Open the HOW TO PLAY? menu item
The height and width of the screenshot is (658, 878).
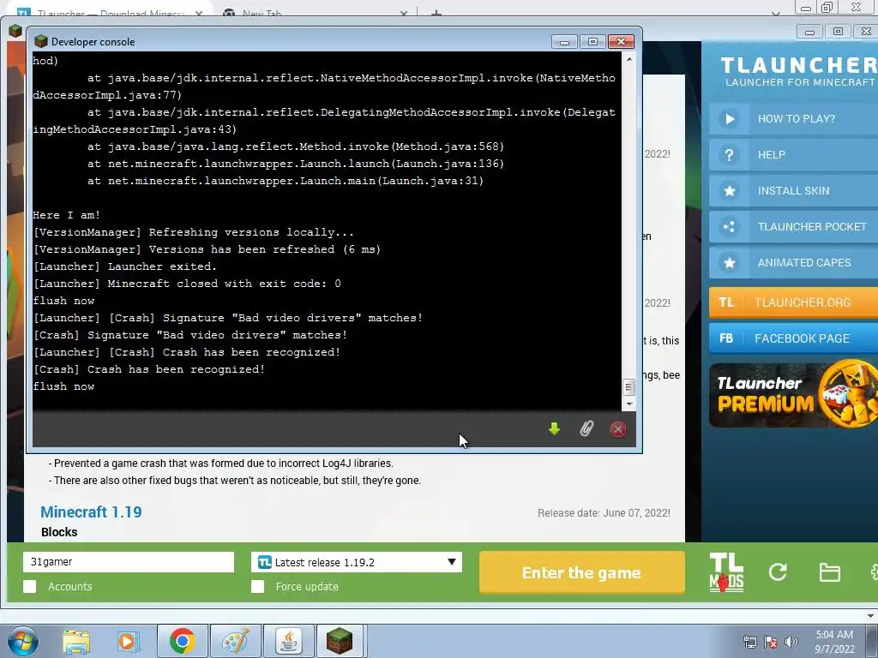(x=793, y=118)
